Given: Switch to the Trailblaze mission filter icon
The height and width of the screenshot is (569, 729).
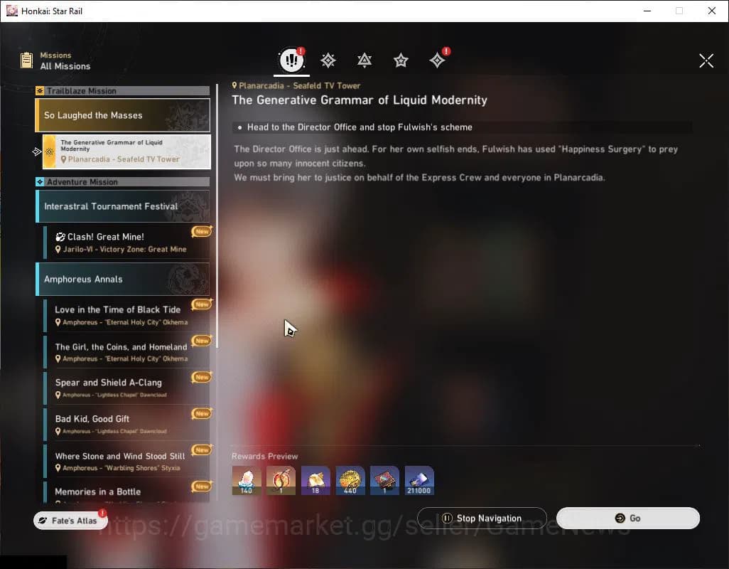Looking at the screenshot, I should coord(328,60).
